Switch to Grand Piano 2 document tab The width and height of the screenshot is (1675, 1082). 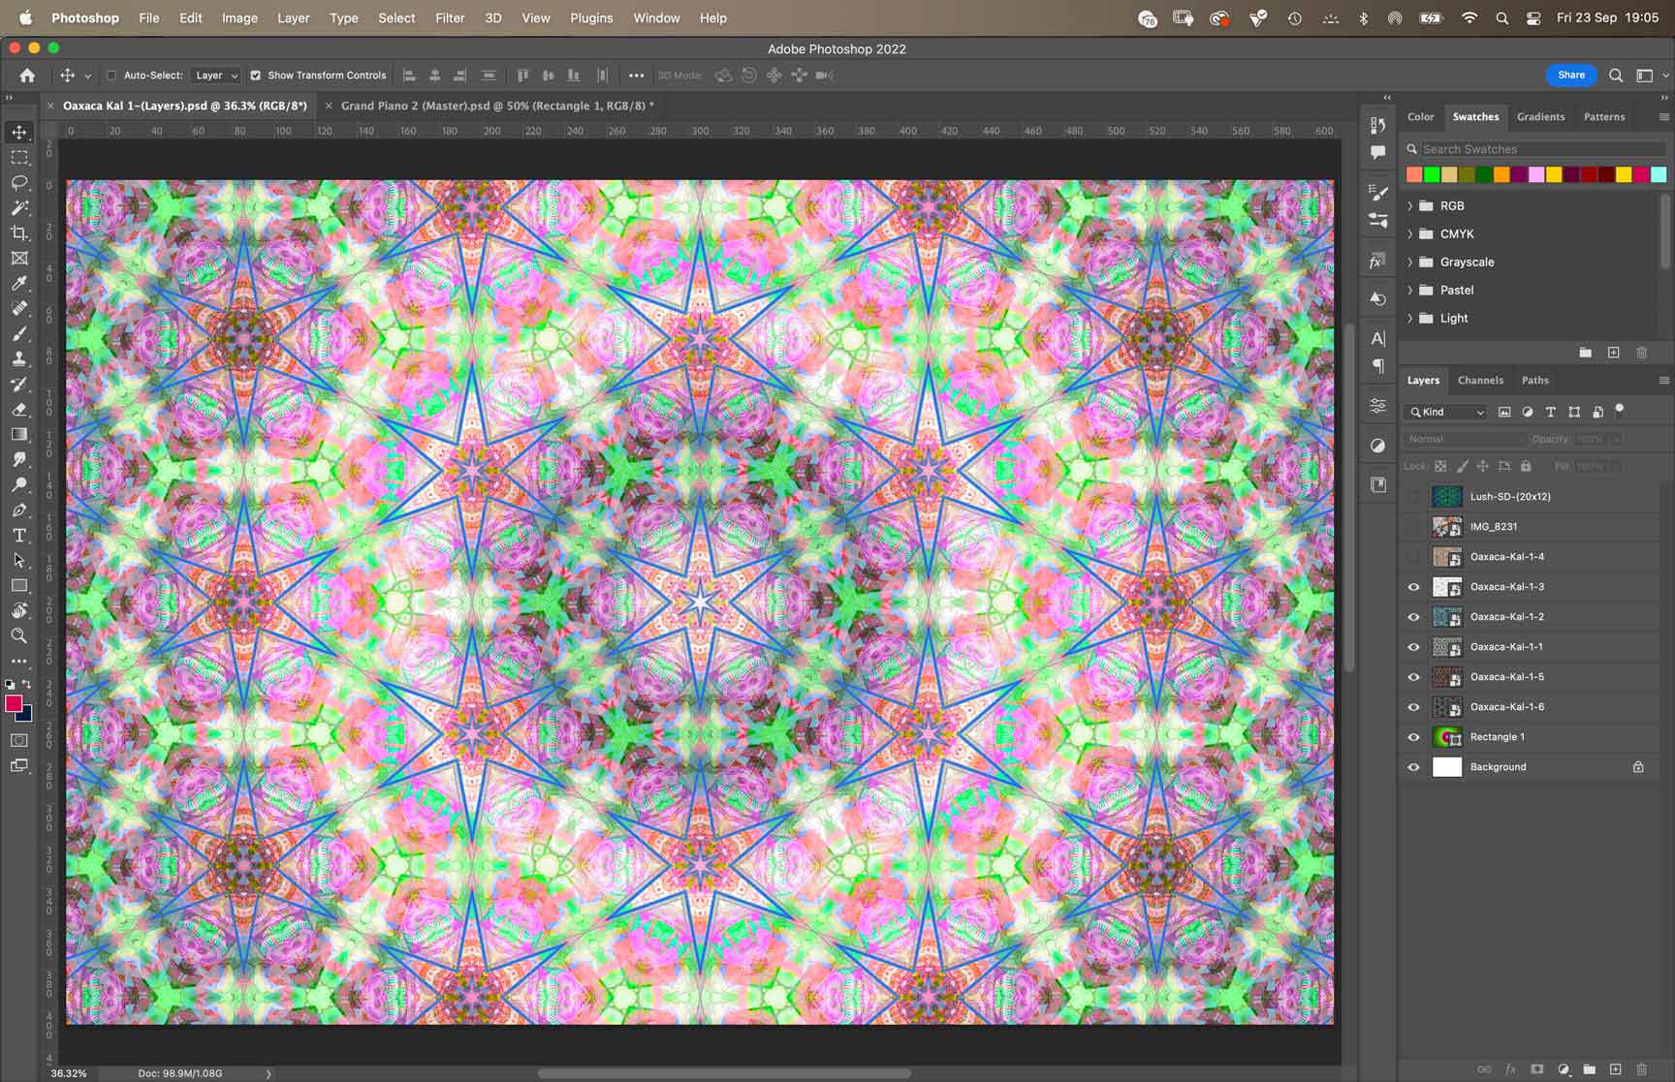click(496, 106)
